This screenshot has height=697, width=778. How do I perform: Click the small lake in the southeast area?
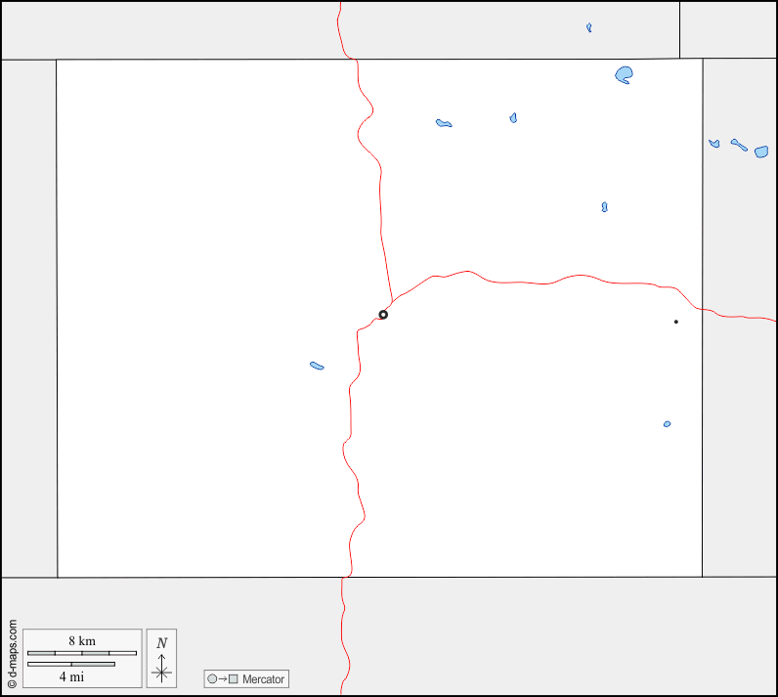tap(667, 424)
